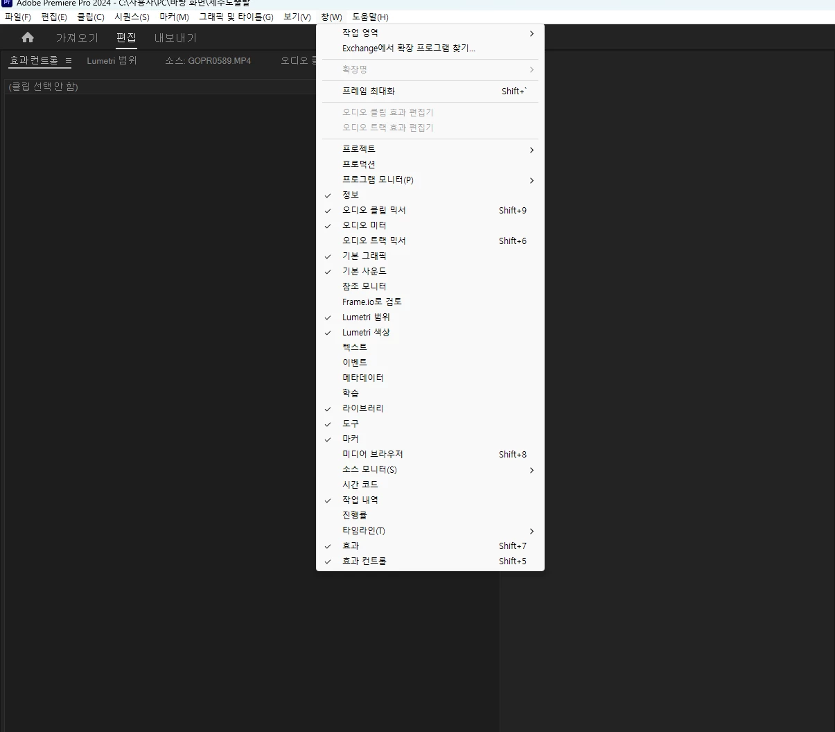Click the Premiere Pro app icon in title bar

[6, 3]
